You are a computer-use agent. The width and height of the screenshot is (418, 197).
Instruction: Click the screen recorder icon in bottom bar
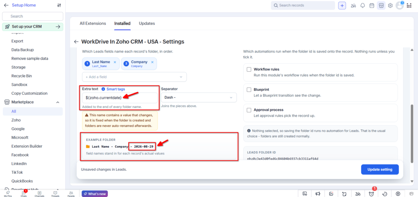click(305, 194)
